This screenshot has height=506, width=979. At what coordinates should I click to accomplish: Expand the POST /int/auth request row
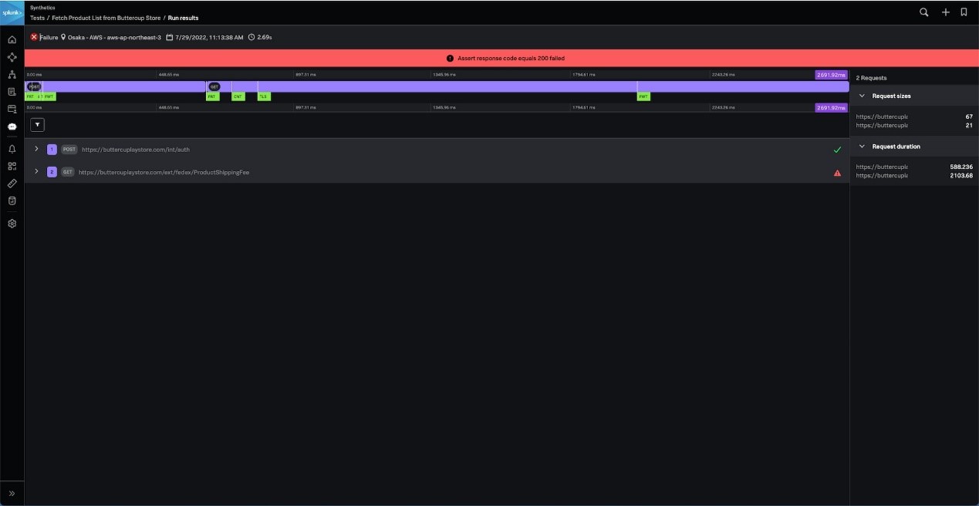(x=36, y=149)
